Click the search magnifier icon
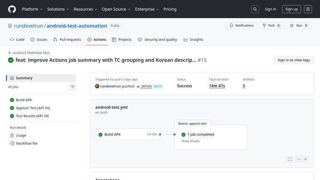 pos(255,9)
